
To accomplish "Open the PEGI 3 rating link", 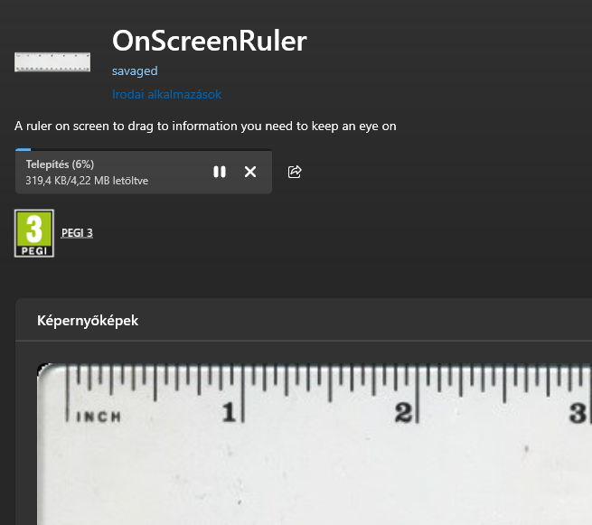I will click(77, 233).
